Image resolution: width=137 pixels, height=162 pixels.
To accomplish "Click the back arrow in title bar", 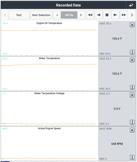I will click(x=131, y=5).
